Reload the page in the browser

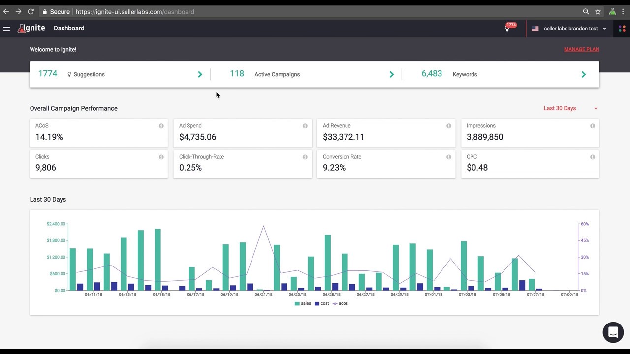pyautogui.click(x=31, y=11)
